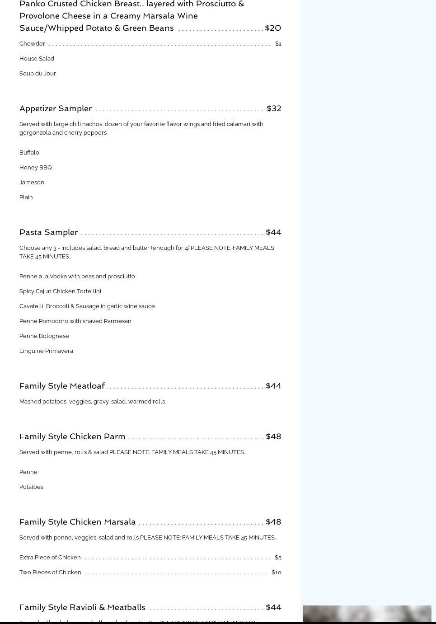This screenshot has width=436, height=624.
Task: Choose Penne Bolognese pasta option
Action: pos(44,336)
